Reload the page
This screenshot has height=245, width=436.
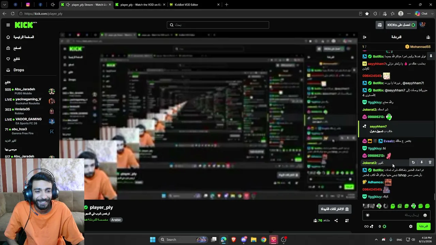13,14
